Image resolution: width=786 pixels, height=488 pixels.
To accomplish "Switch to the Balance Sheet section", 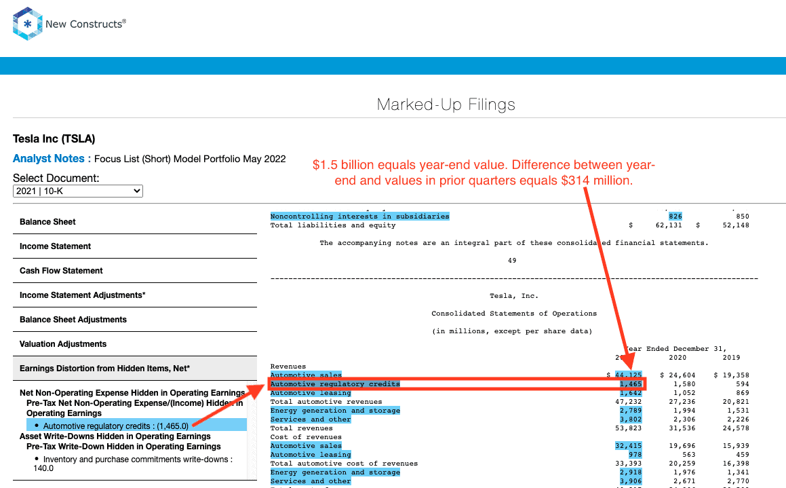I will coord(47,222).
